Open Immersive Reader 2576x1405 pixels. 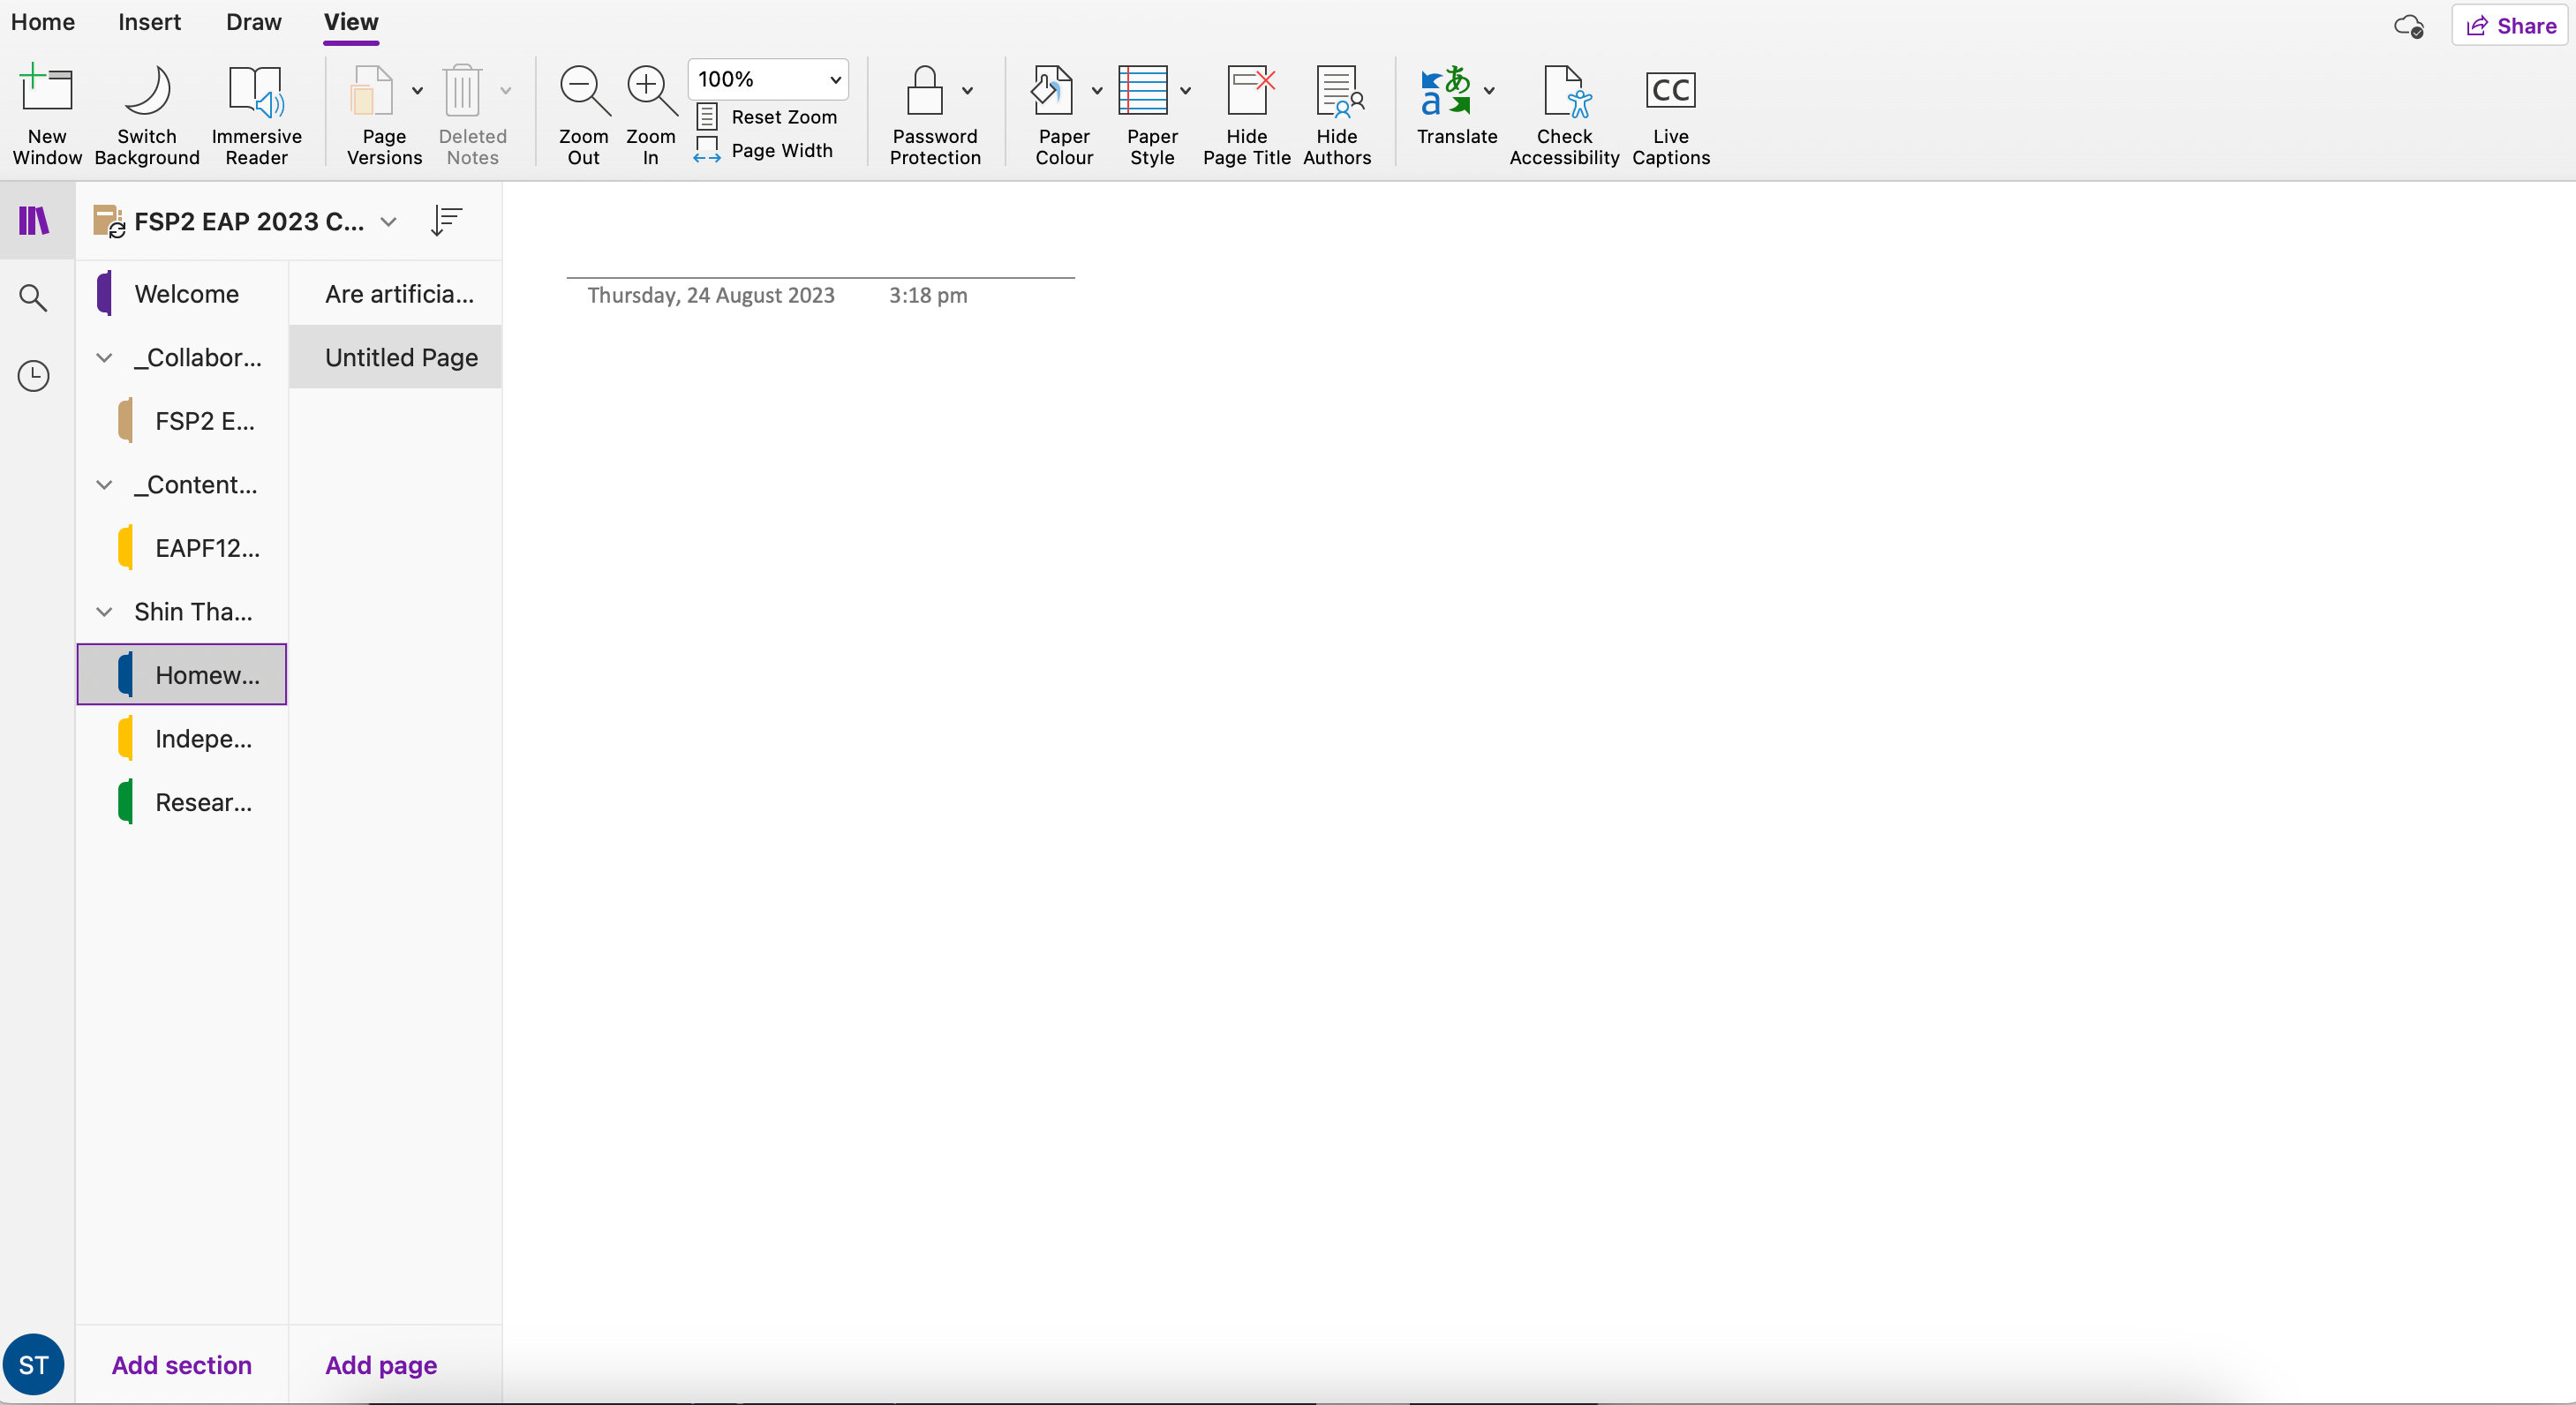coord(256,113)
